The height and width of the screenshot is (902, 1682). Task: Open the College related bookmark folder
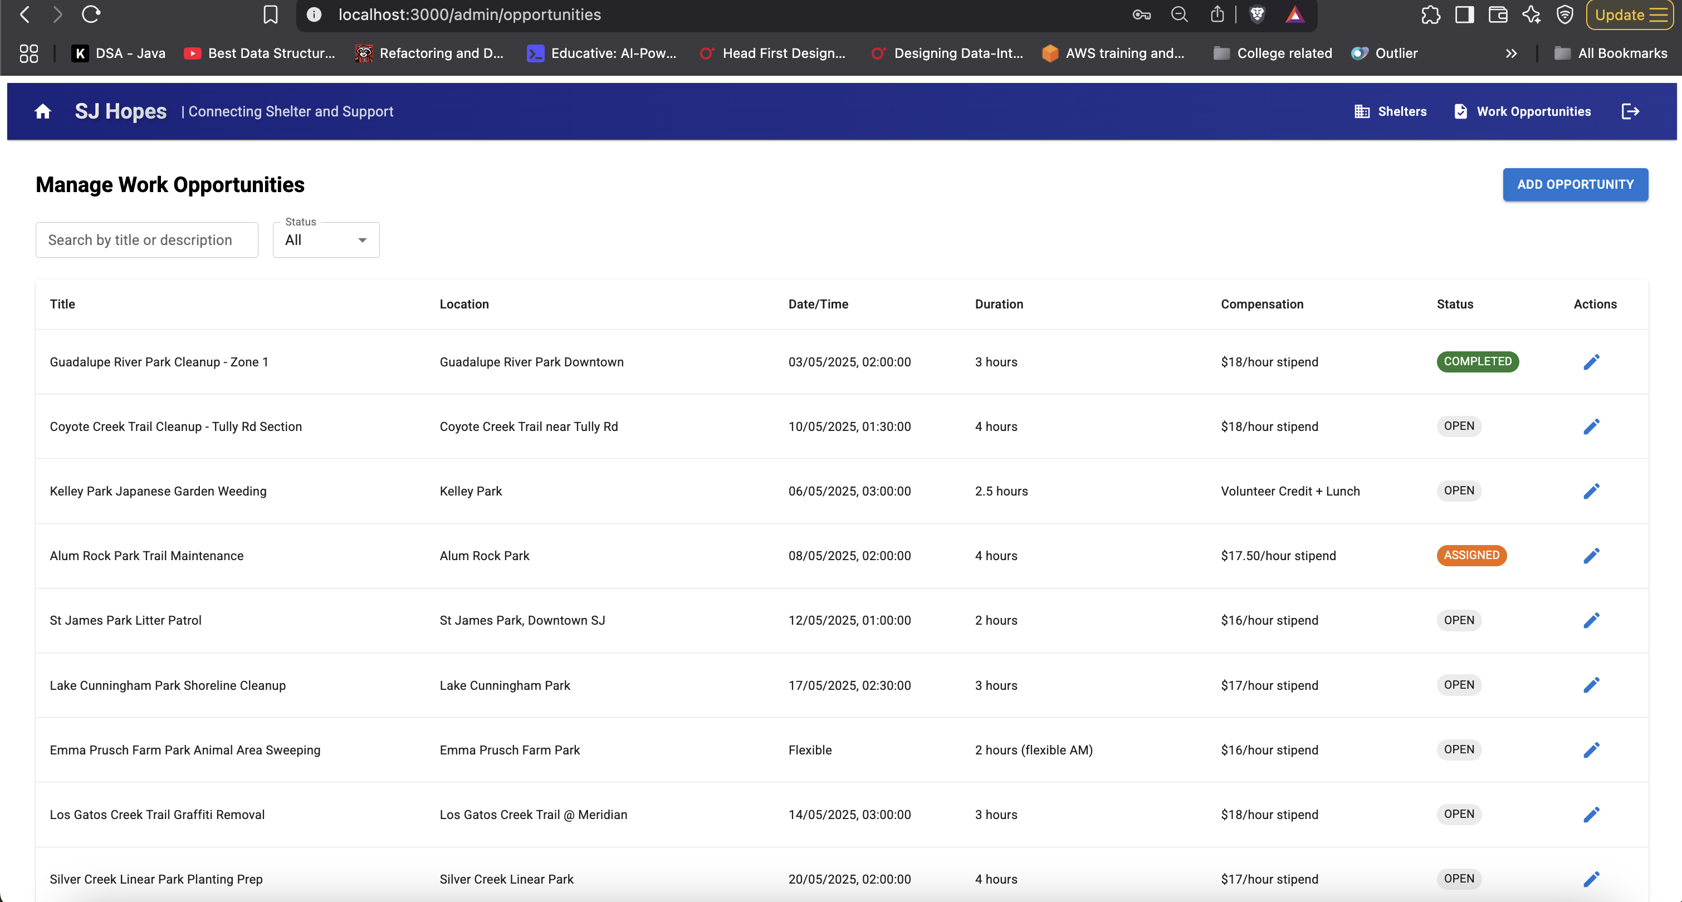coord(1273,53)
